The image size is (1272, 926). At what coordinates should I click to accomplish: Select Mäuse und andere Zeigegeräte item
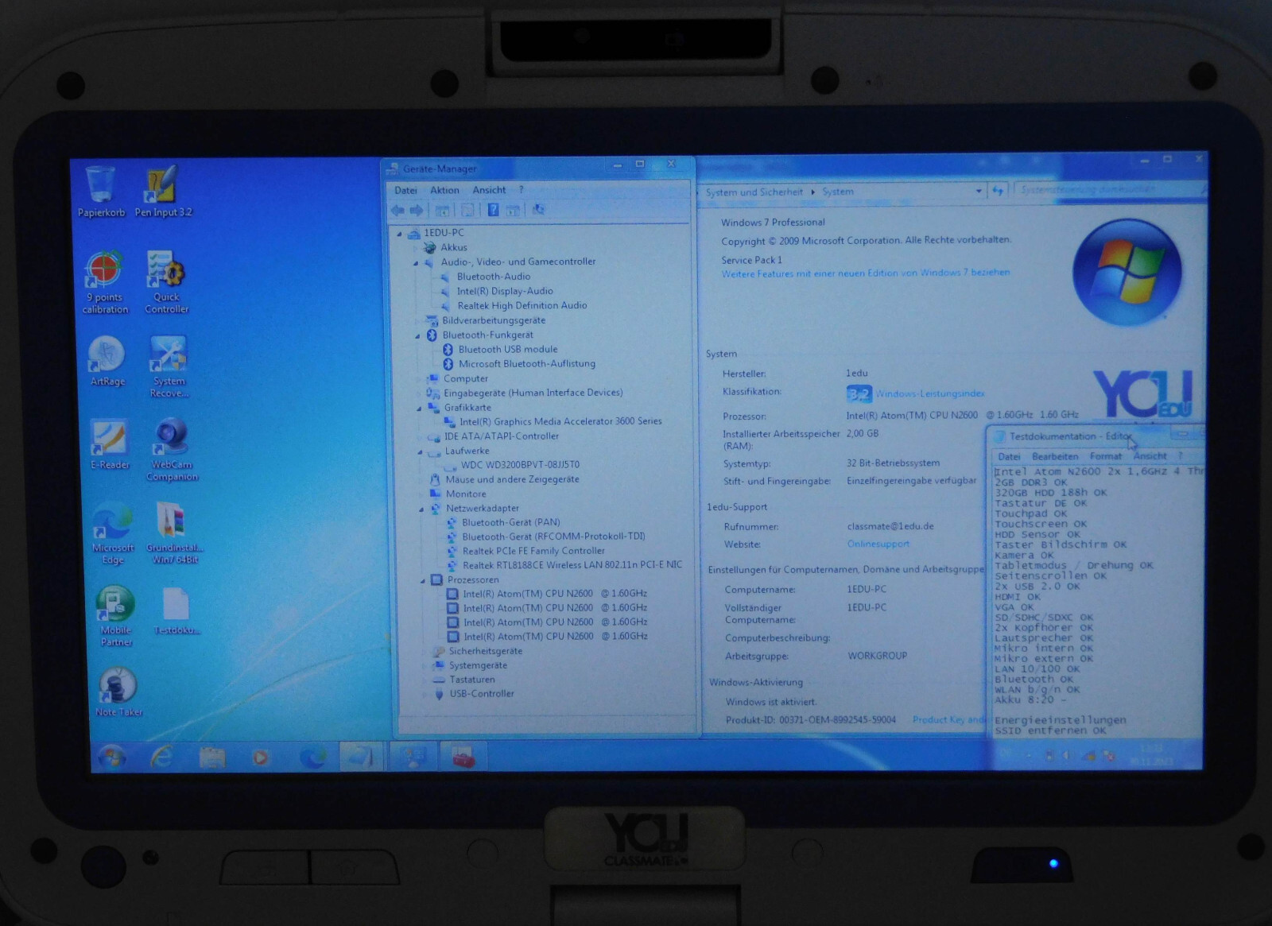pos(512,479)
